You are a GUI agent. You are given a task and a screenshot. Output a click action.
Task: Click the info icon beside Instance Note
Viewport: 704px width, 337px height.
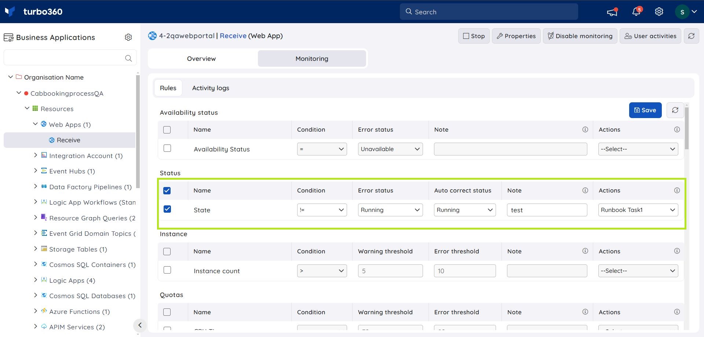click(585, 251)
